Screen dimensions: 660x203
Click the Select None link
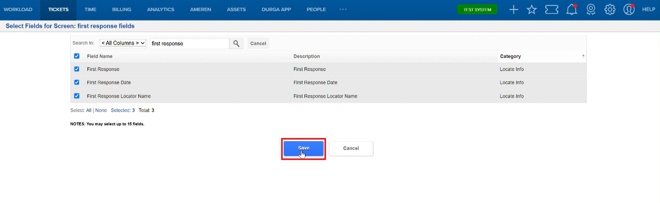tap(101, 110)
